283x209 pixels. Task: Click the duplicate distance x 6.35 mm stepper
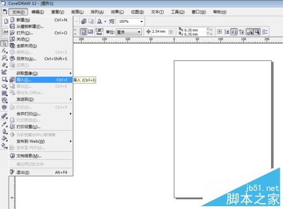[209, 29]
